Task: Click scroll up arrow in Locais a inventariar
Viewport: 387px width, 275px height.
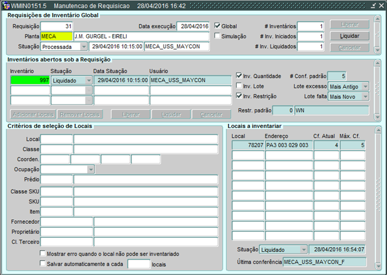Action: click(x=378, y=128)
